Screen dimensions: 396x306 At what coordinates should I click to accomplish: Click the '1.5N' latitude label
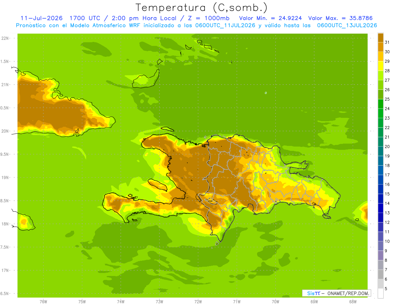coord(5,61)
